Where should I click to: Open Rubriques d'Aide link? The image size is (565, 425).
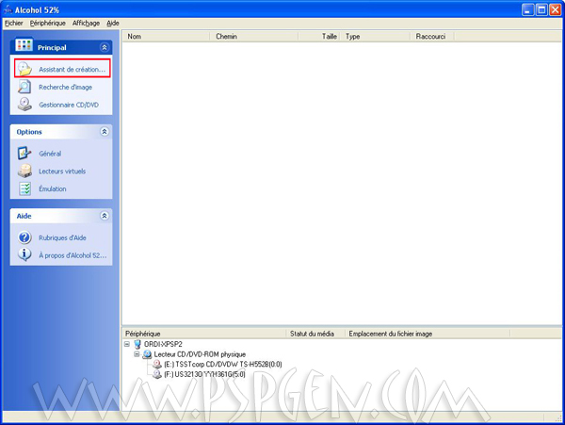click(62, 237)
